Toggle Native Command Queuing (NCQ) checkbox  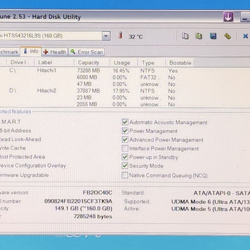coord(125,175)
